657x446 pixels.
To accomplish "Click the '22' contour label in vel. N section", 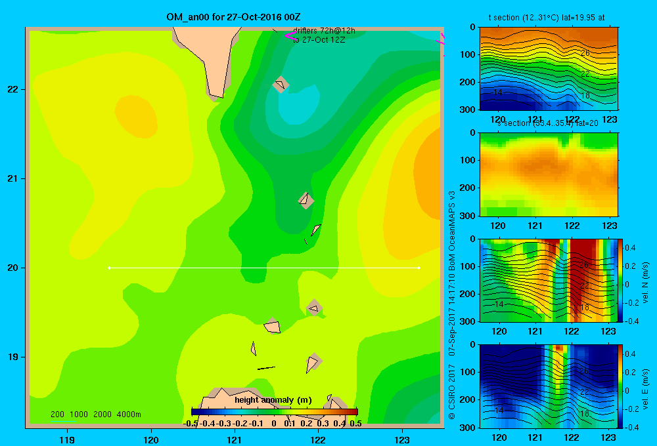I will 585,285.
